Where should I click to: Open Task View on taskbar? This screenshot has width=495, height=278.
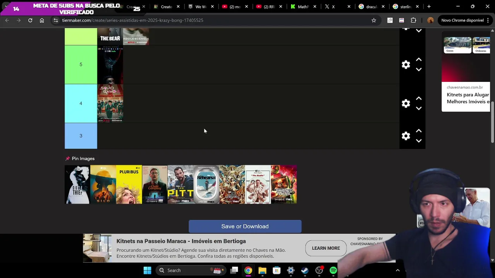pyautogui.click(x=234, y=270)
